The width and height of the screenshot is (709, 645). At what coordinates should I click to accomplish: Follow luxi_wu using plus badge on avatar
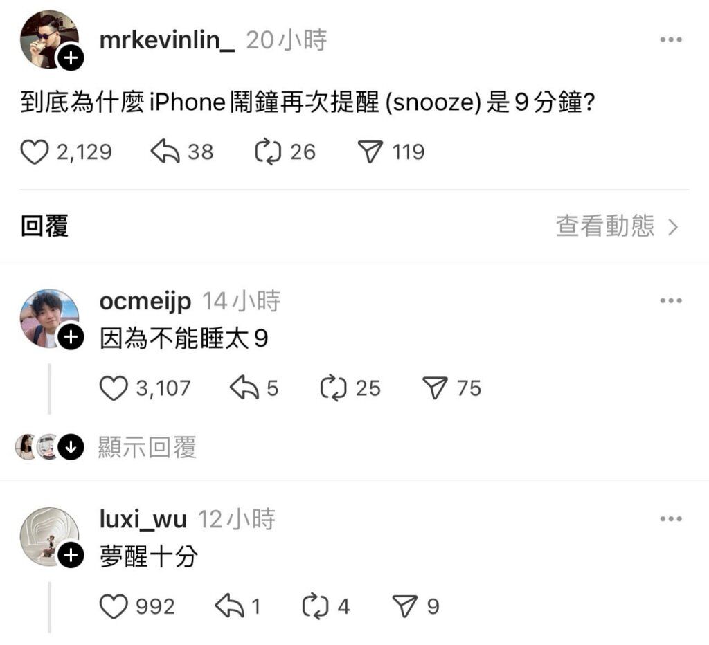(71, 555)
